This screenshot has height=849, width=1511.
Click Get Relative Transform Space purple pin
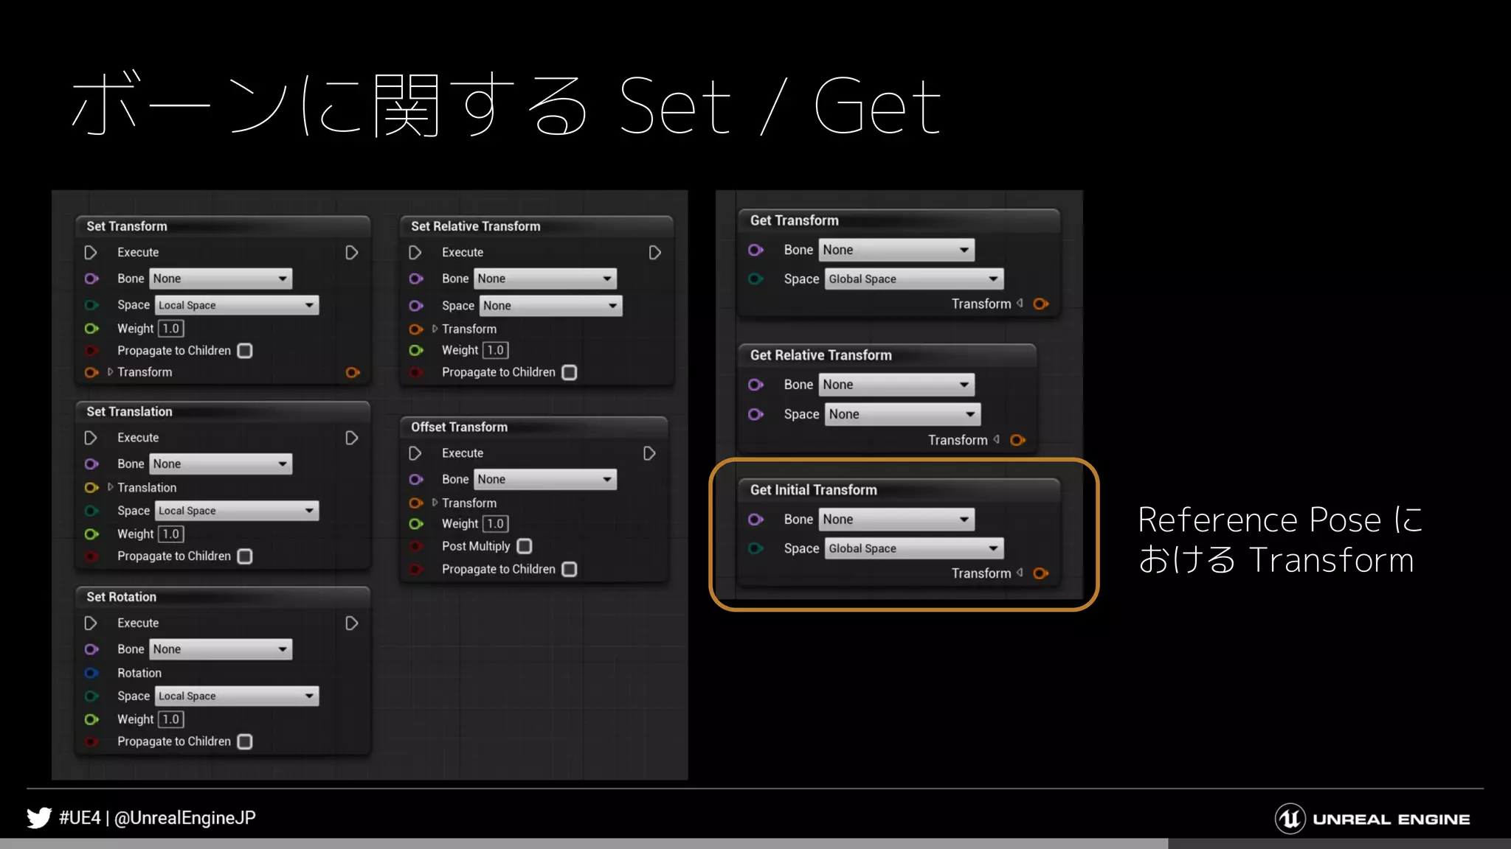pos(755,414)
